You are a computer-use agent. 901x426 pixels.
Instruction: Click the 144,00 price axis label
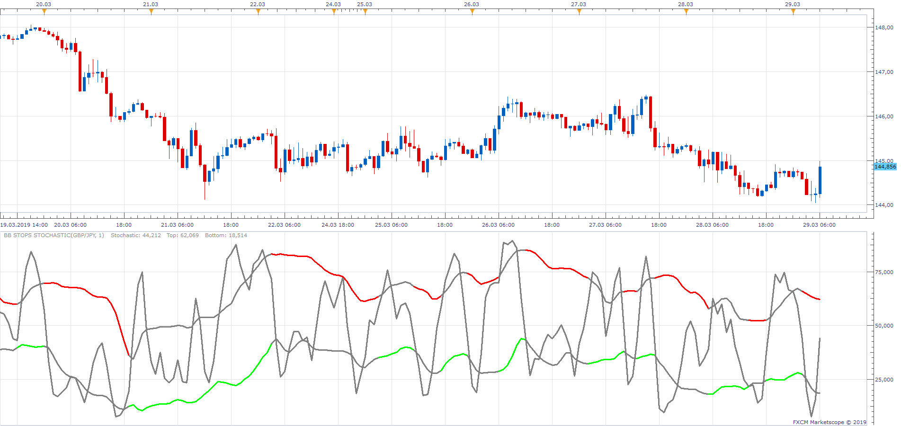tap(884, 205)
